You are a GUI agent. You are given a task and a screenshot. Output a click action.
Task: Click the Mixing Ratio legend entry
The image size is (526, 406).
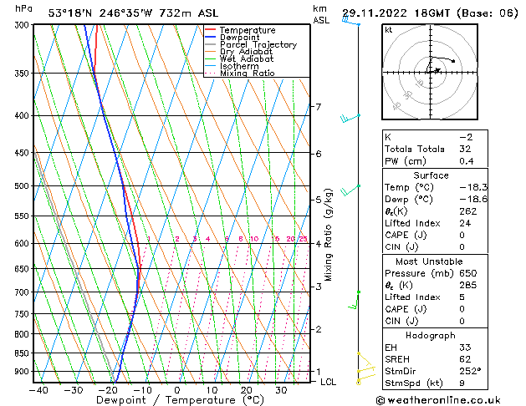(x=247, y=74)
